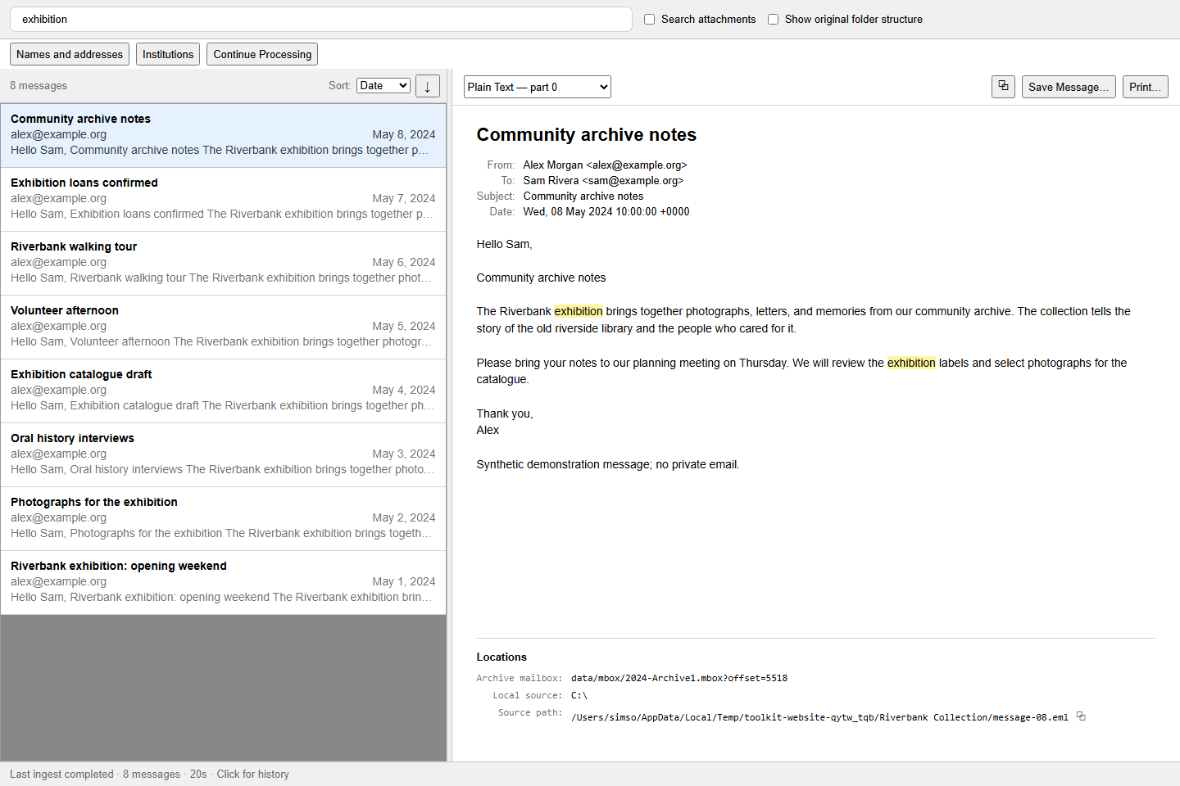Click the message date Wed, 08 May 2024

point(606,211)
